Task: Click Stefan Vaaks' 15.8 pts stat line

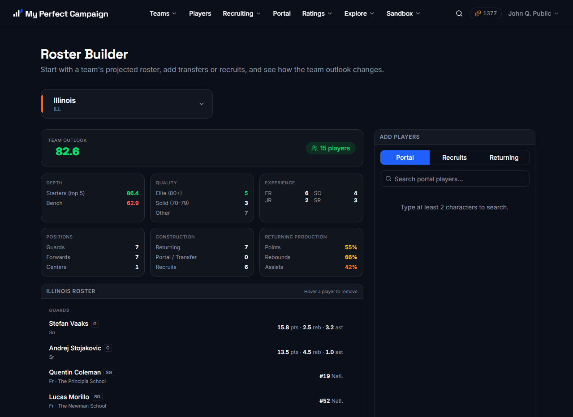Action: pos(310,328)
